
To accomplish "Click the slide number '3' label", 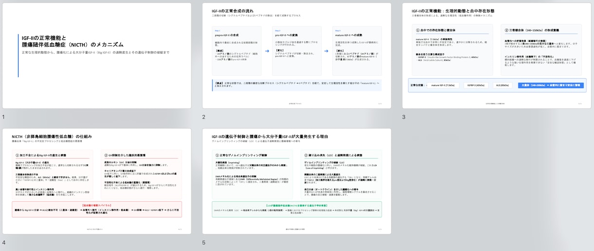I will click(404, 117).
